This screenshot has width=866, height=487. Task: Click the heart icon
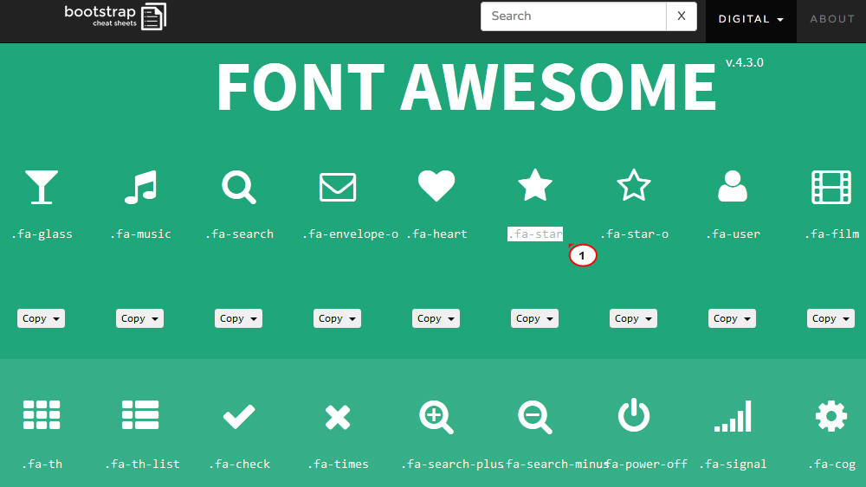[x=436, y=186]
